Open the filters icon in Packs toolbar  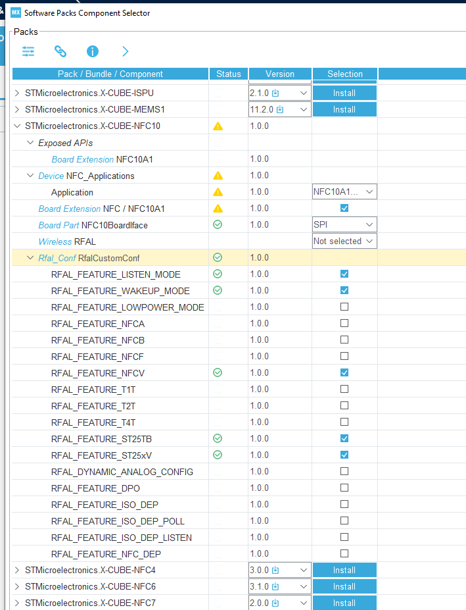pyautogui.click(x=28, y=51)
